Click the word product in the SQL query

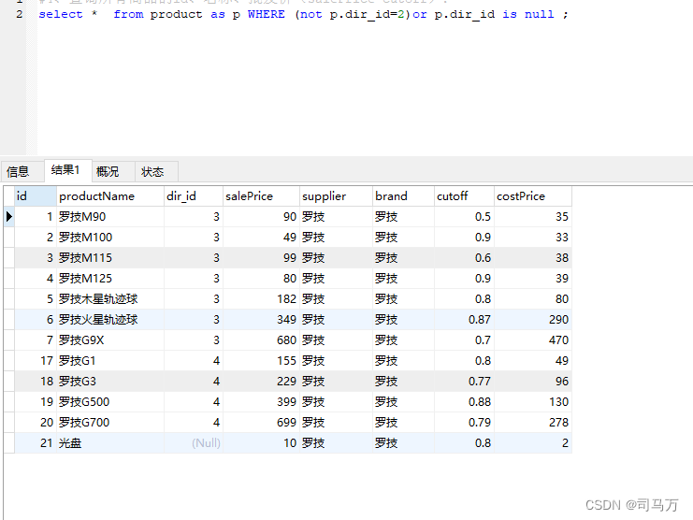[x=176, y=15]
